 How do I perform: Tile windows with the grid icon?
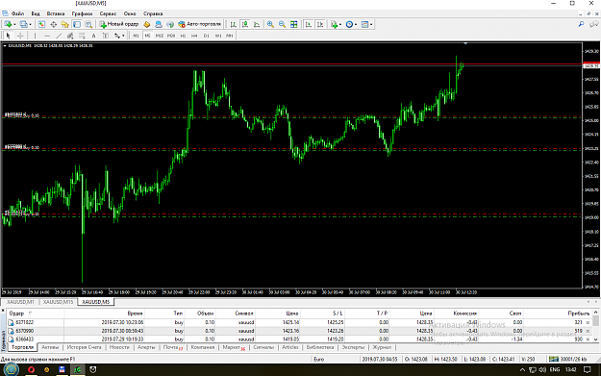(294, 24)
